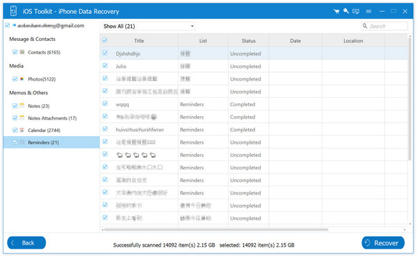
Task: Click the Notes category icon
Action: tap(22, 106)
